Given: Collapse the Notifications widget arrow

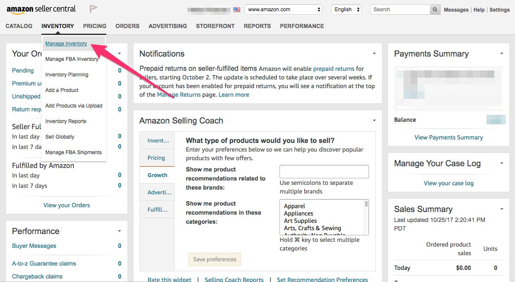Looking at the screenshot, I should tap(374, 53).
